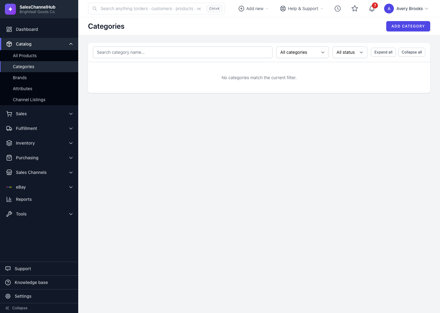Expand the Purchasing section chevron
The image size is (440, 313).
coord(71,158)
